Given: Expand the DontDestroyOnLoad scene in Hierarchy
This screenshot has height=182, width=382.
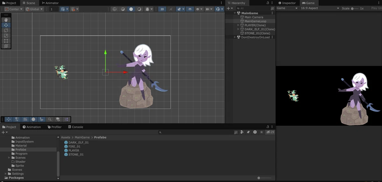Looking at the screenshot, I should click(x=235, y=37).
